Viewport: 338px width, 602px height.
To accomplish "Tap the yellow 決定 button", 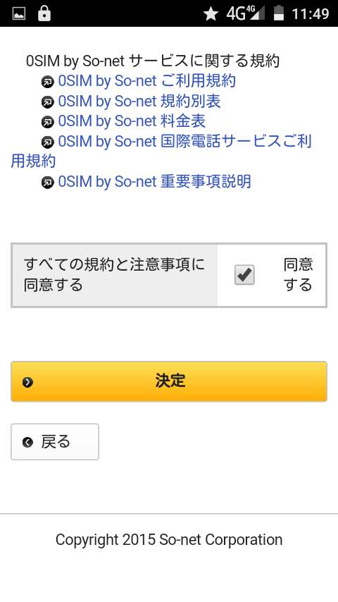I will tap(169, 381).
